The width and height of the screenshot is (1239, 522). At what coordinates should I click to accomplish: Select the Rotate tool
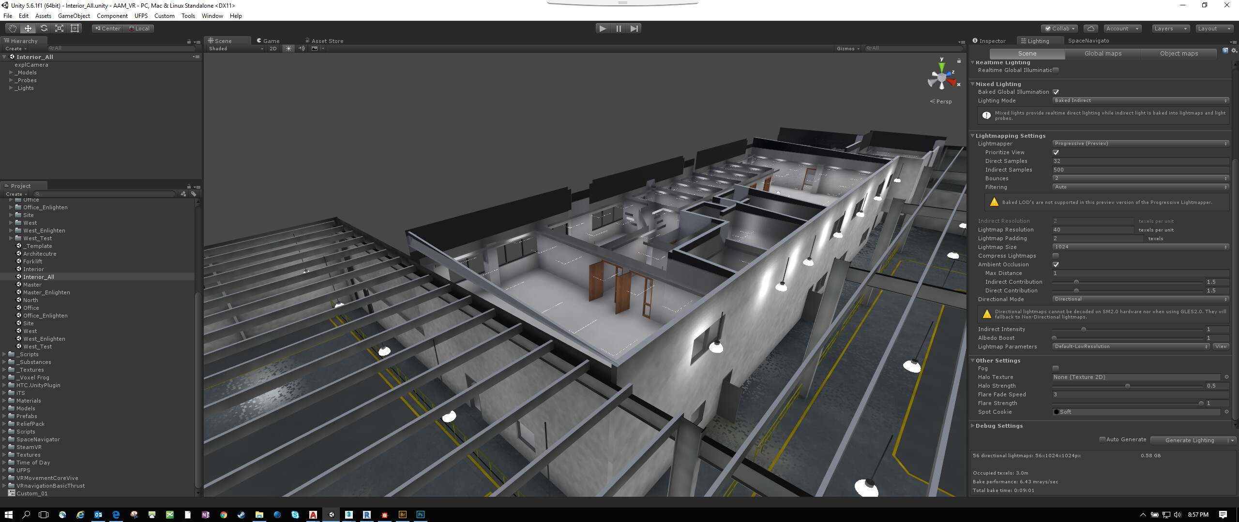click(44, 28)
